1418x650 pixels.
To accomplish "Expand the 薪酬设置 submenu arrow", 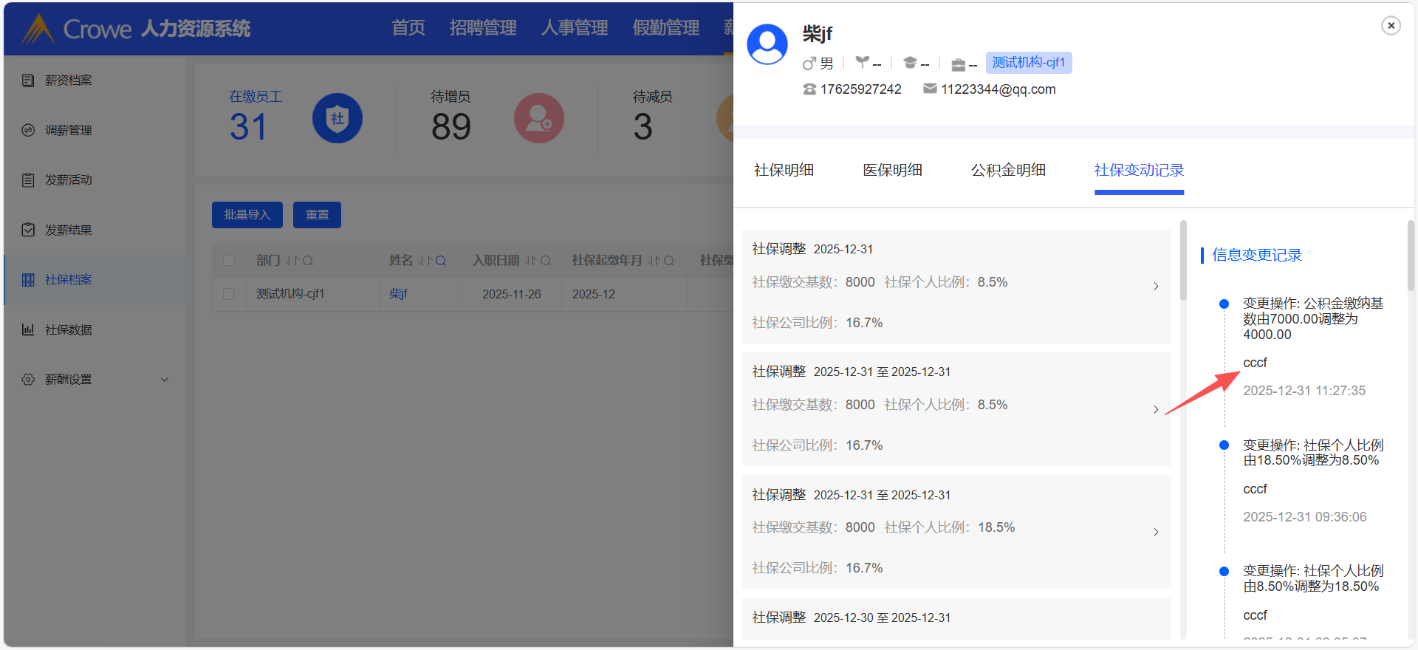I will pos(165,380).
